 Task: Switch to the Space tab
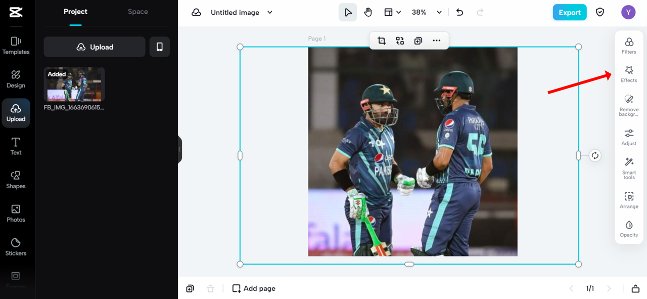click(137, 12)
